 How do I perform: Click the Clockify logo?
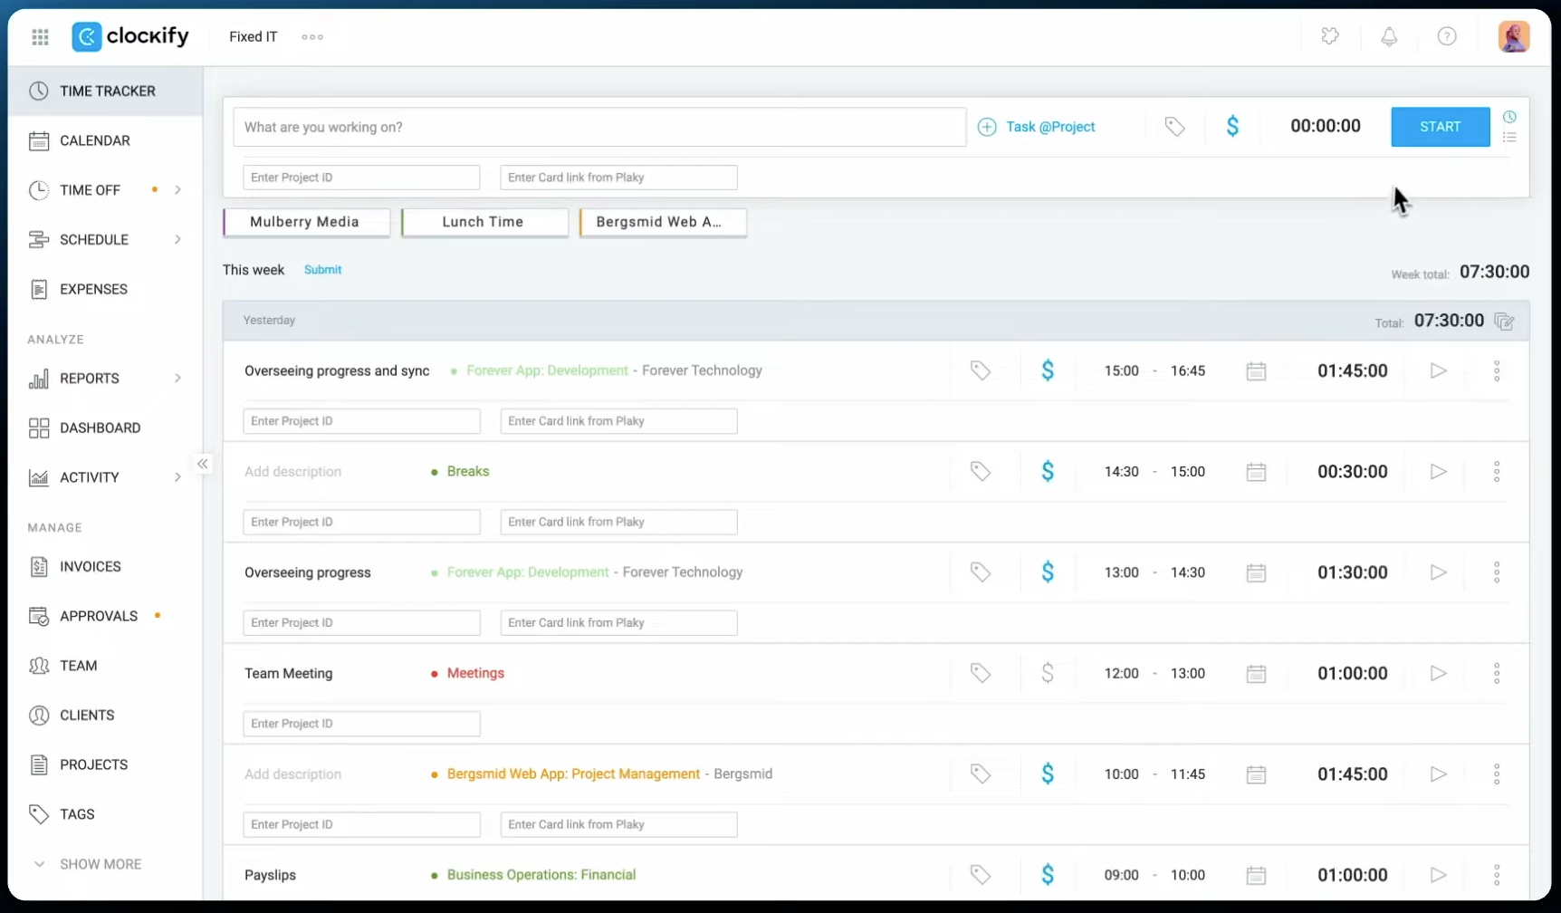[130, 36]
